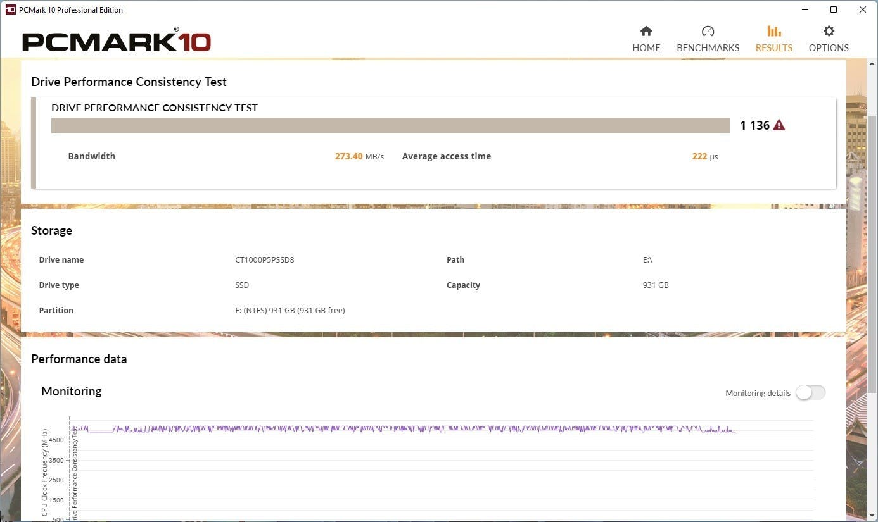Open the HOME tab
Viewport: 878px width, 522px height.
coord(646,39)
